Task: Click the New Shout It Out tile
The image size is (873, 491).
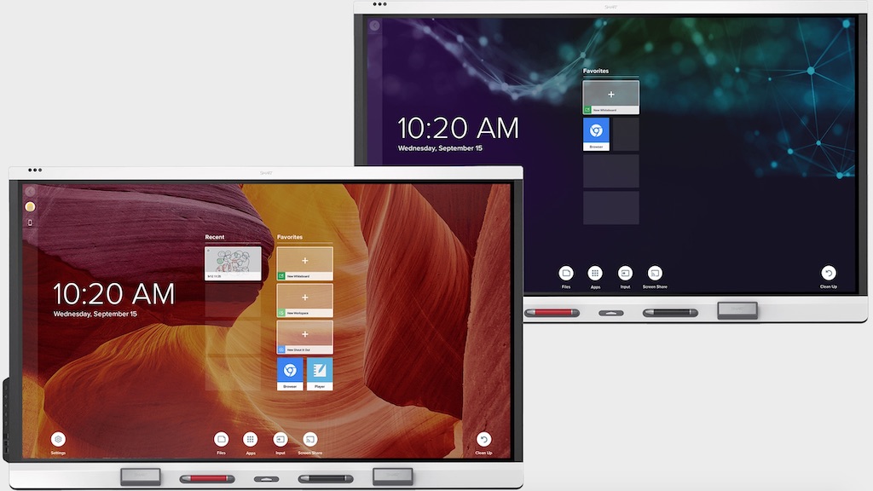Action: (x=304, y=337)
